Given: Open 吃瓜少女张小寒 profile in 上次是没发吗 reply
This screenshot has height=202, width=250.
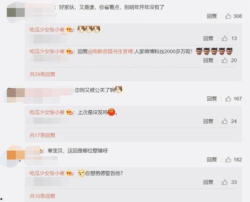Looking at the screenshot, I should click(47, 112).
